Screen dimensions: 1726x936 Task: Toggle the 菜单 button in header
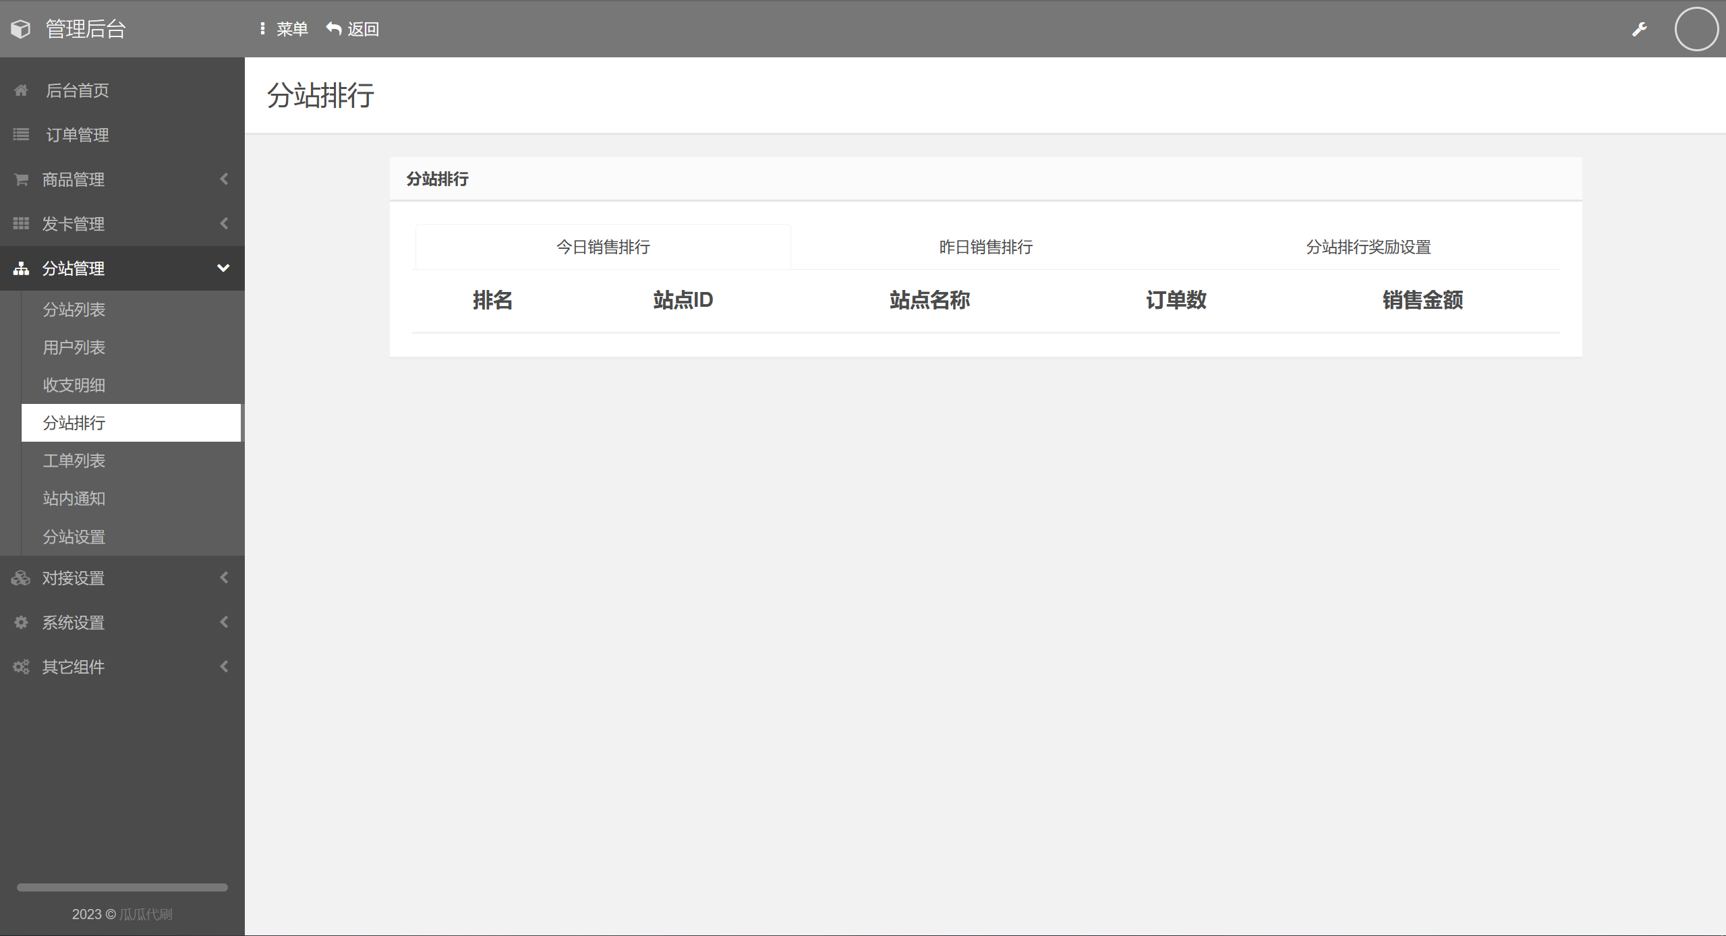pyautogui.click(x=284, y=29)
